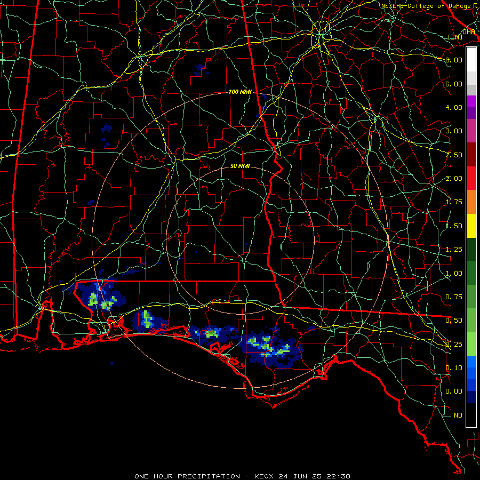Click the ND legend label
The width and height of the screenshot is (480, 480).
coord(458,415)
